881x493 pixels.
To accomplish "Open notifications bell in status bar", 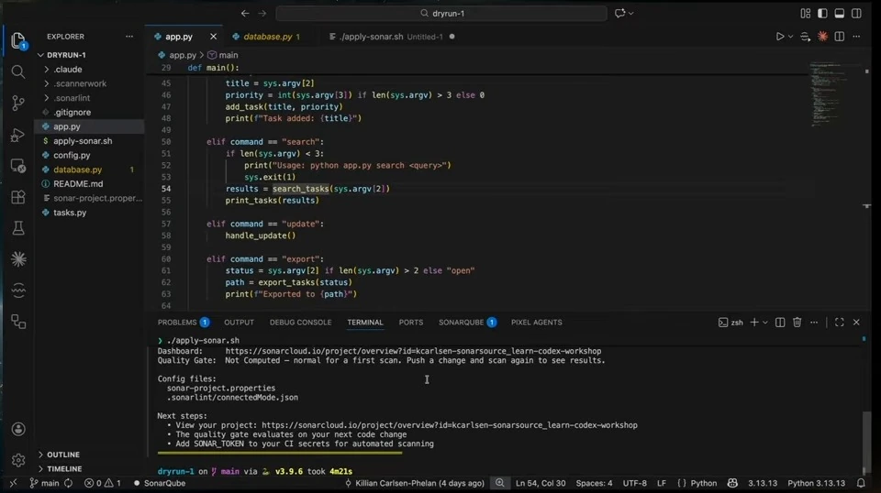I will [861, 483].
